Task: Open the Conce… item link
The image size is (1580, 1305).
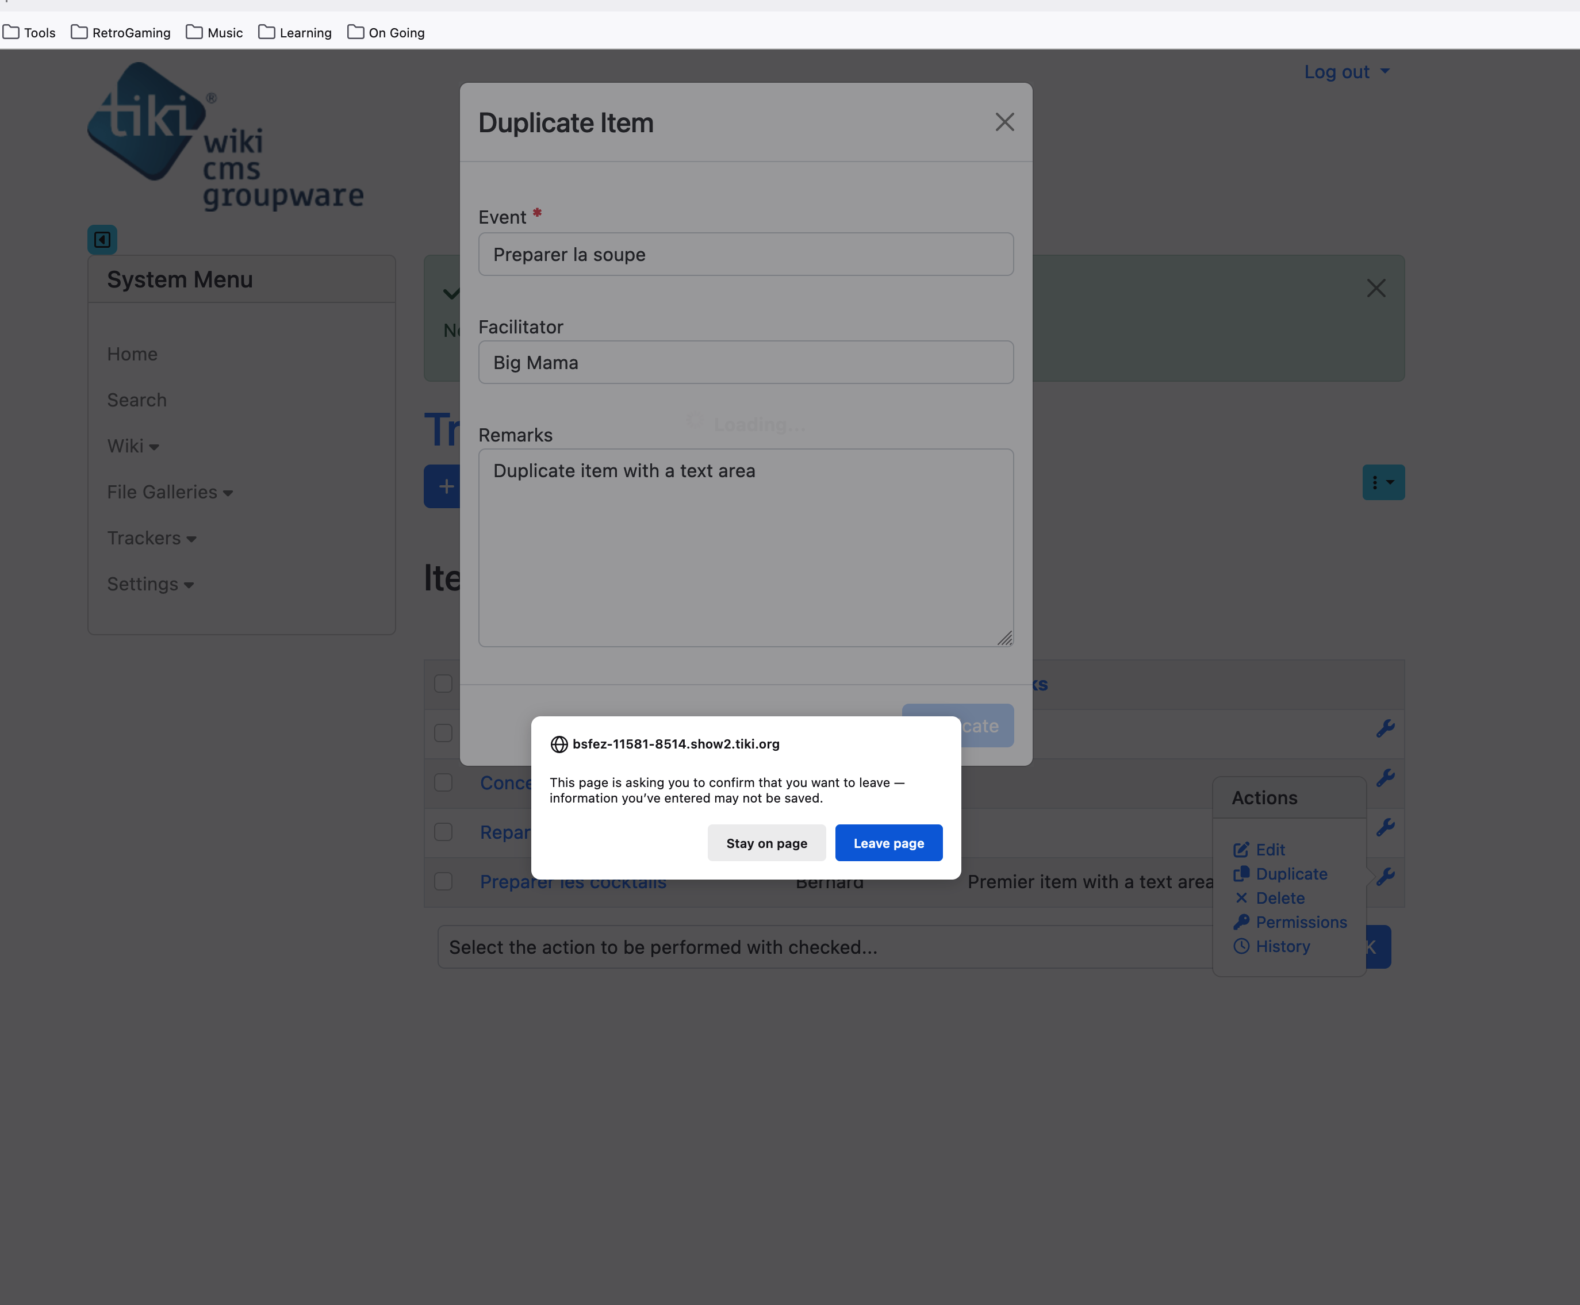Action: 506,784
